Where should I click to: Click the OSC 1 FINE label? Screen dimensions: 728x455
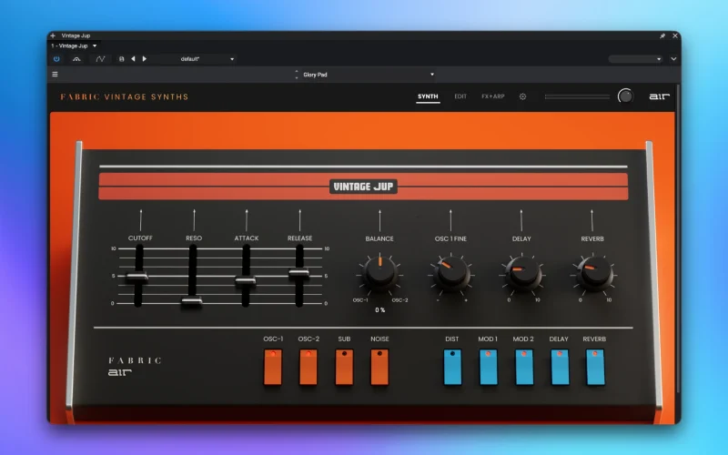tap(450, 238)
